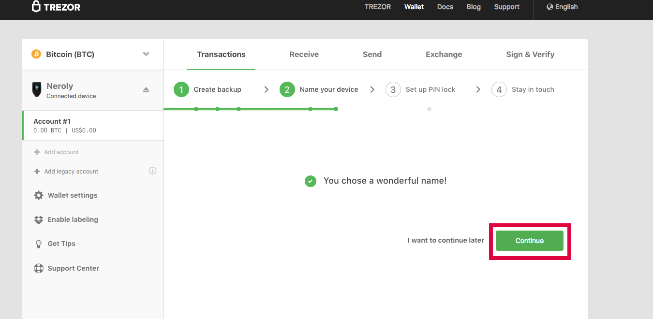Switch to the Receive tab

[304, 54]
